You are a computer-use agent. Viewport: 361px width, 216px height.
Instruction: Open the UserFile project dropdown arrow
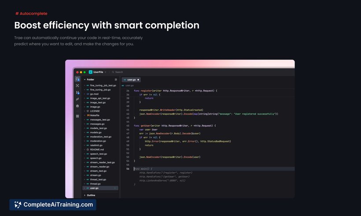[106, 72]
